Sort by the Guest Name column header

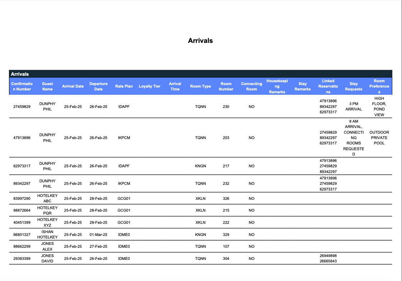tap(48, 86)
